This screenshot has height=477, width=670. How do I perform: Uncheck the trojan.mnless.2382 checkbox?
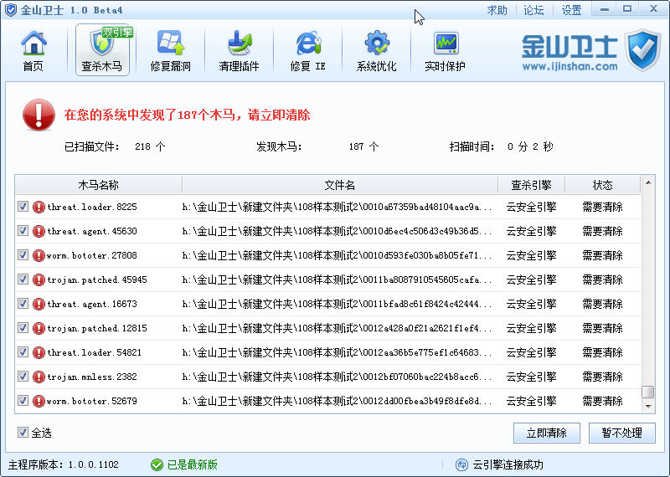point(23,377)
